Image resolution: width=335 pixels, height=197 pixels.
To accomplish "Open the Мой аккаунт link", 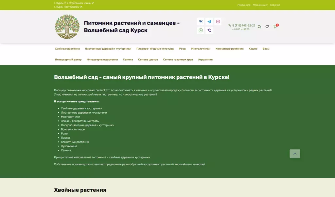I will pos(260,5).
